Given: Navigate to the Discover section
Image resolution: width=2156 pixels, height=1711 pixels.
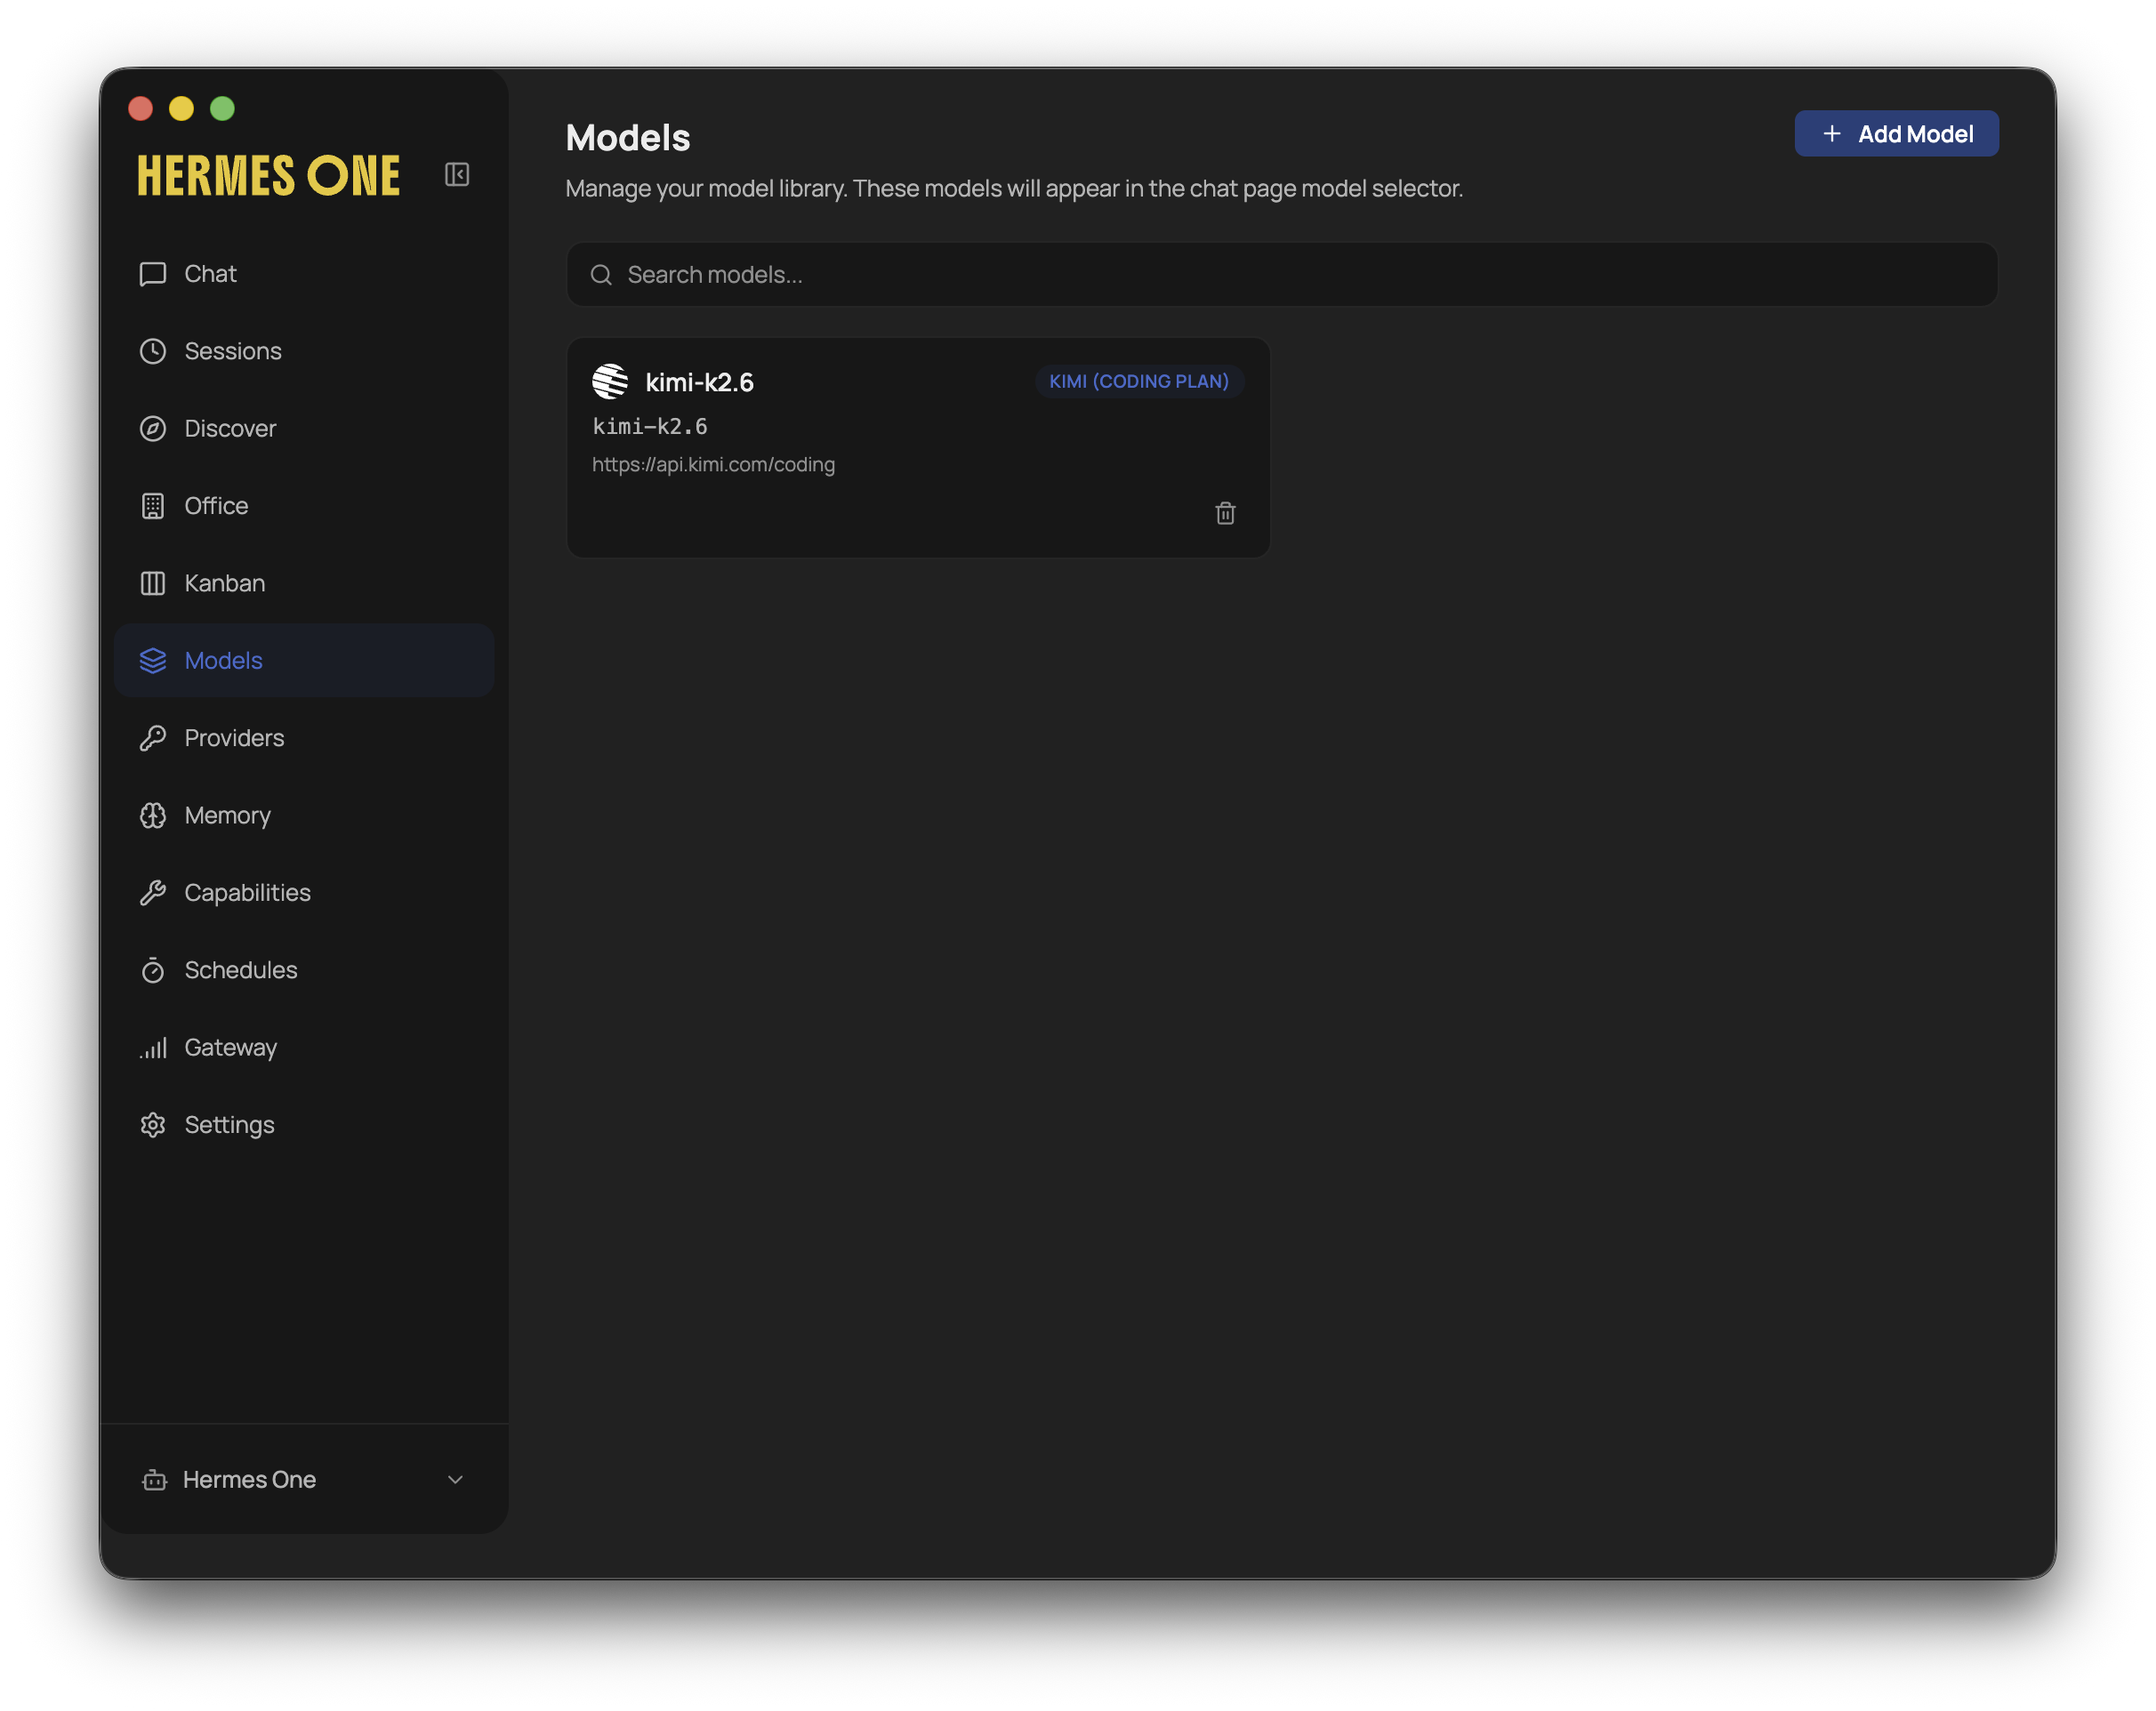Looking at the screenshot, I should pos(305,428).
